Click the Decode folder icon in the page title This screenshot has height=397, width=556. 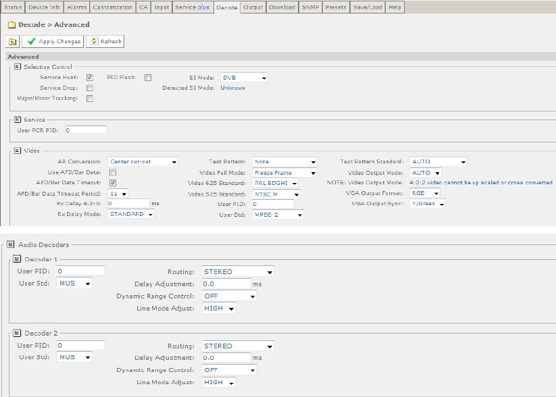(11, 25)
